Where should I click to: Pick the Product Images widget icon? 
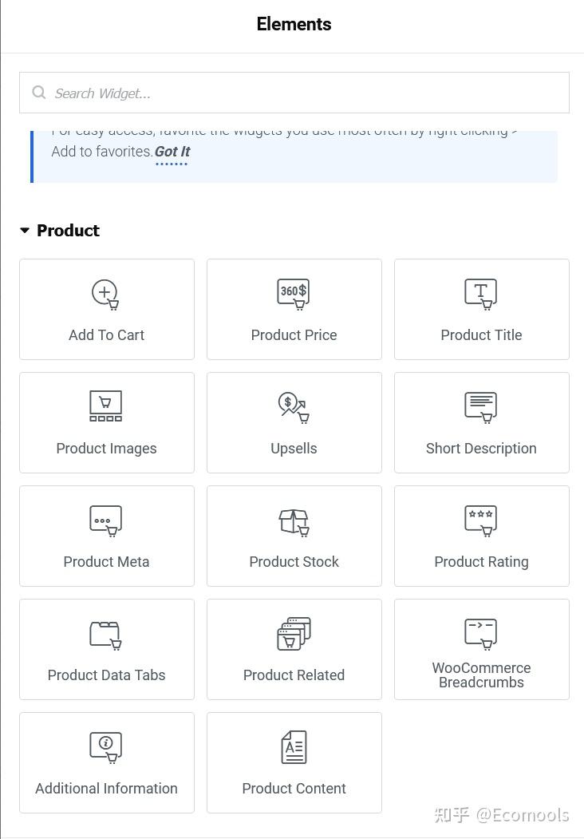(x=106, y=406)
